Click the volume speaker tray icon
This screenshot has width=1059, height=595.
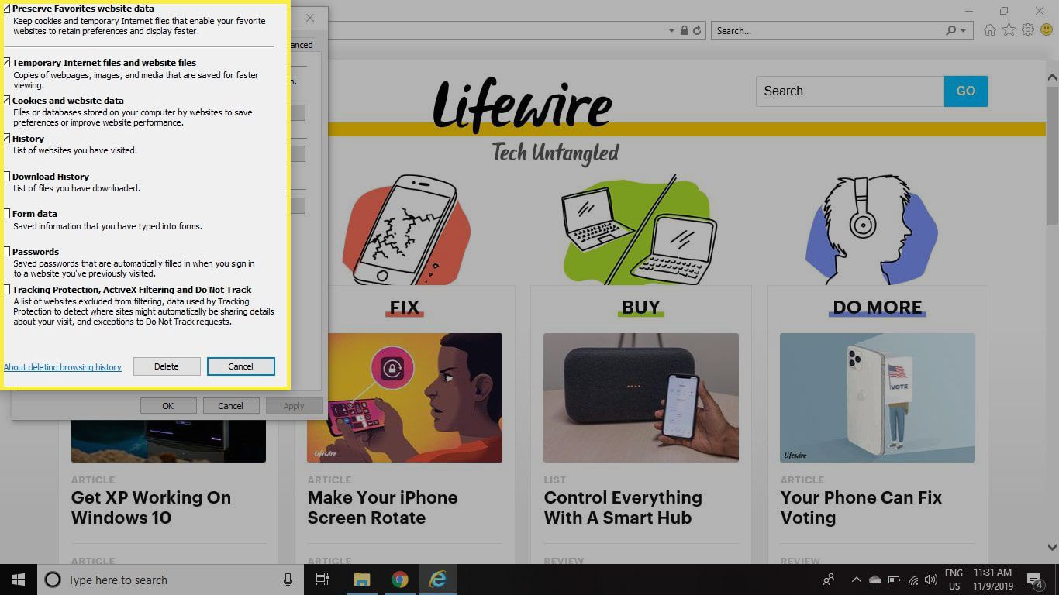(931, 580)
